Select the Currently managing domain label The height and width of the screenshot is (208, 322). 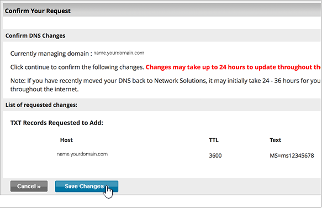pyautogui.click(x=51, y=54)
